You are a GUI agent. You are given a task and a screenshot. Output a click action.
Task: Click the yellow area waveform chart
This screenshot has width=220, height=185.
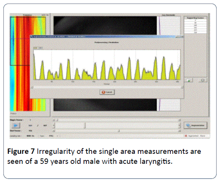click(107, 65)
